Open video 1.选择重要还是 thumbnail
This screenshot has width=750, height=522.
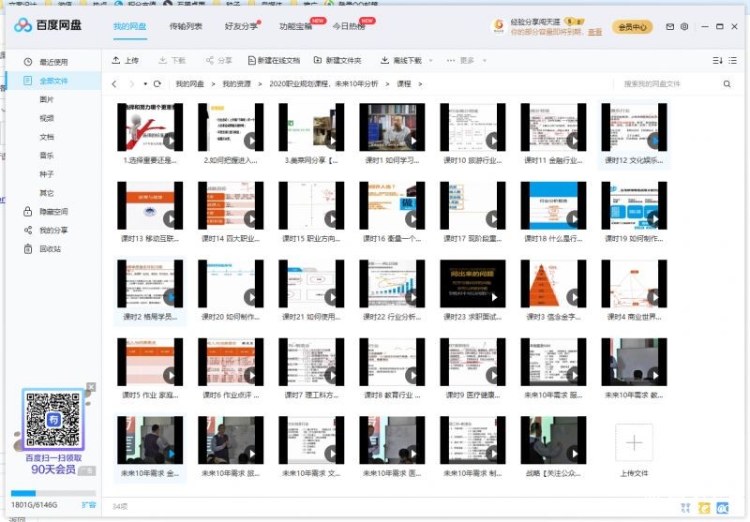[150, 127]
